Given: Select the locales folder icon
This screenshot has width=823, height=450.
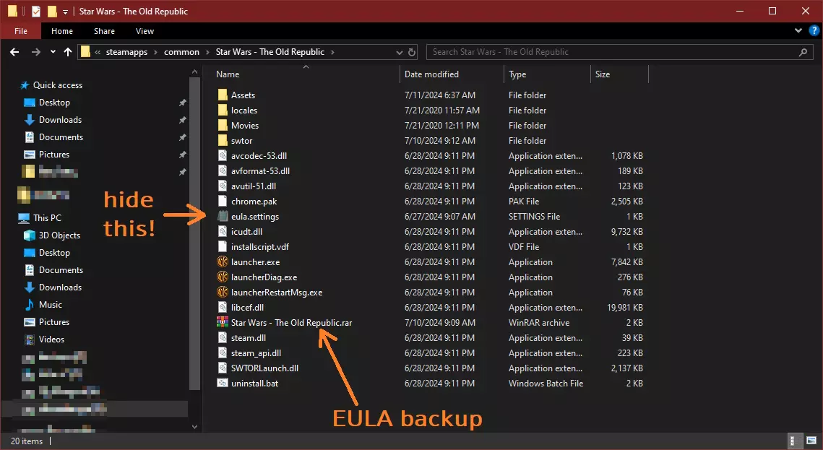Looking at the screenshot, I should tap(223, 110).
